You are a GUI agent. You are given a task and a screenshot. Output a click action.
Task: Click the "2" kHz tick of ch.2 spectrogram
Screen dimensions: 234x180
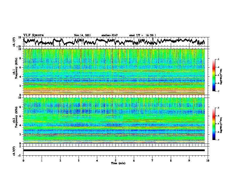(21, 134)
